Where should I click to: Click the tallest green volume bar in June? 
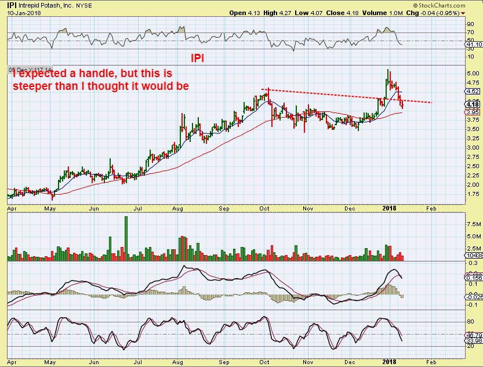(x=126, y=239)
